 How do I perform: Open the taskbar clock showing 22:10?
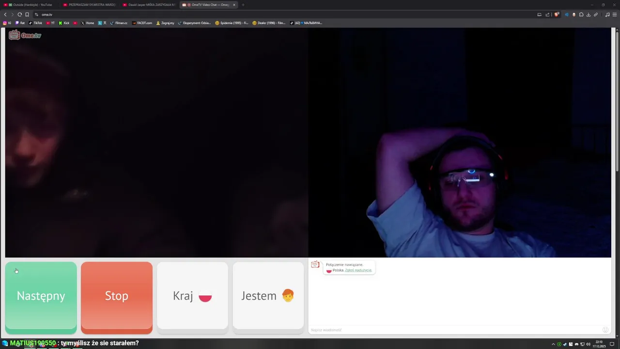599,344
